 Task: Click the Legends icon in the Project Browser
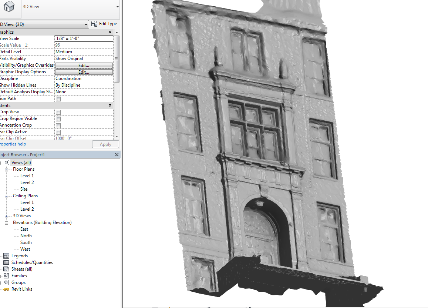click(6, 255)
